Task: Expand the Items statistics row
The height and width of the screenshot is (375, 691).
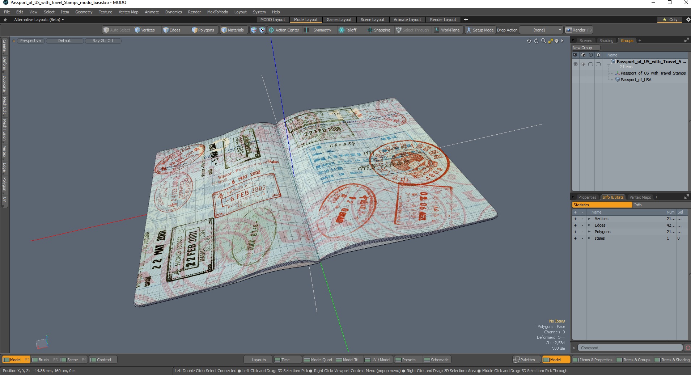Action: point(589,238)
